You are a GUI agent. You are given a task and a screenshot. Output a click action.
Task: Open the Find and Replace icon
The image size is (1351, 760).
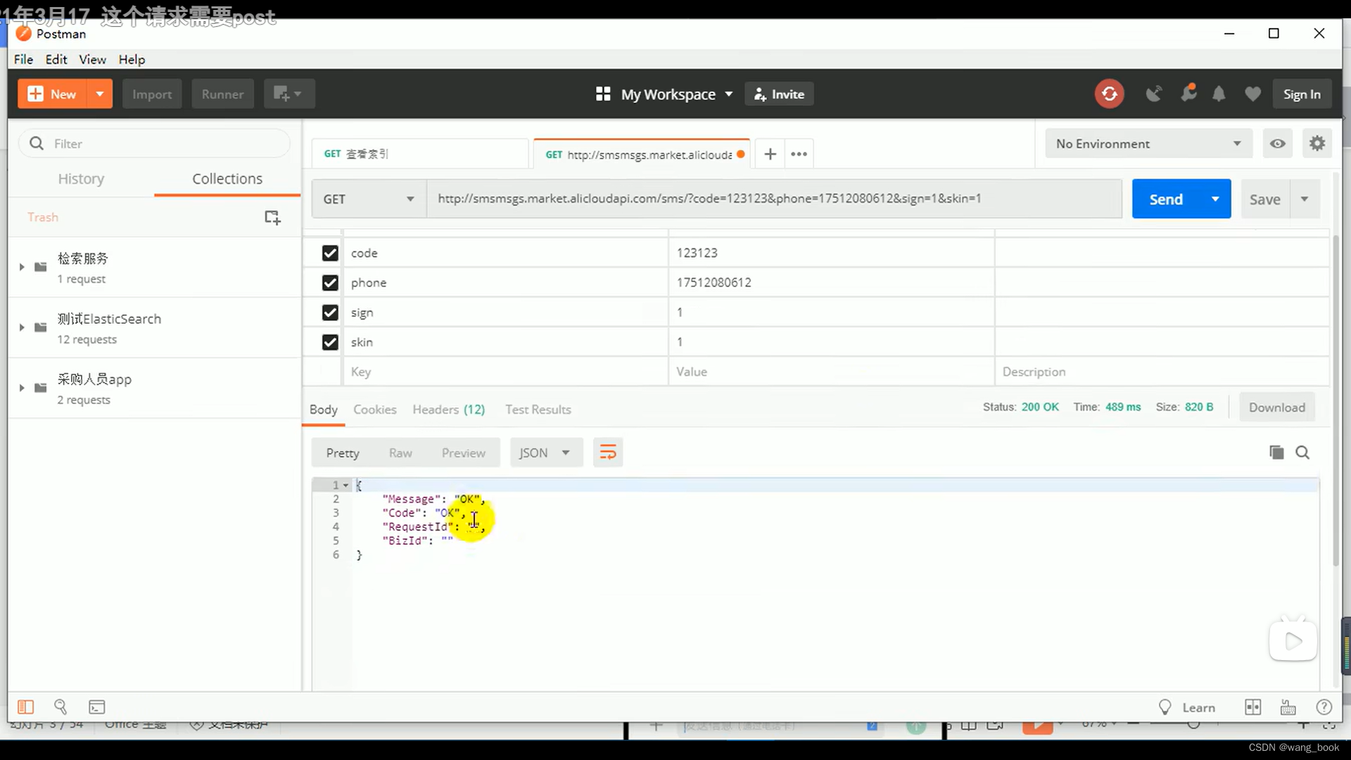click(61, 707)
